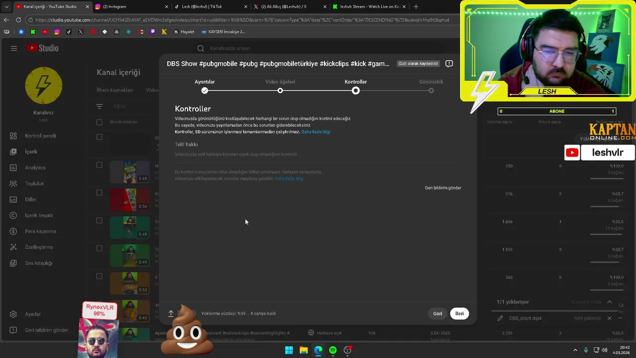Viewport: 636px width, 358px height.
Task: Open the Windows Start menu
Action: coord(289,350)
